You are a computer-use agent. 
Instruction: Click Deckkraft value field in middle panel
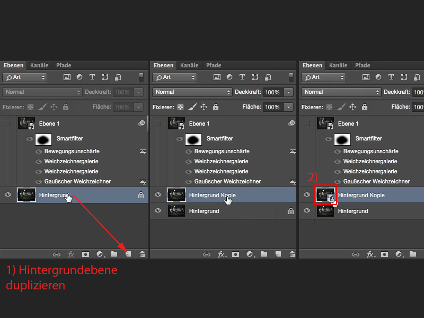pos(273,92)
